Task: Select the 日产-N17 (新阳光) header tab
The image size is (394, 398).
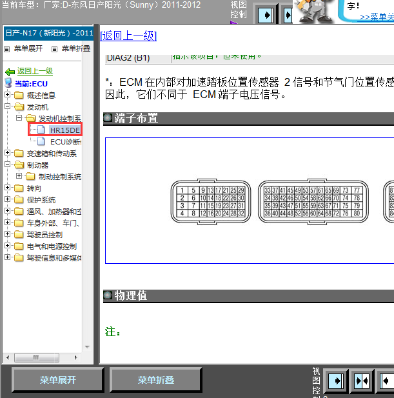Action: (x=49, y=34)
